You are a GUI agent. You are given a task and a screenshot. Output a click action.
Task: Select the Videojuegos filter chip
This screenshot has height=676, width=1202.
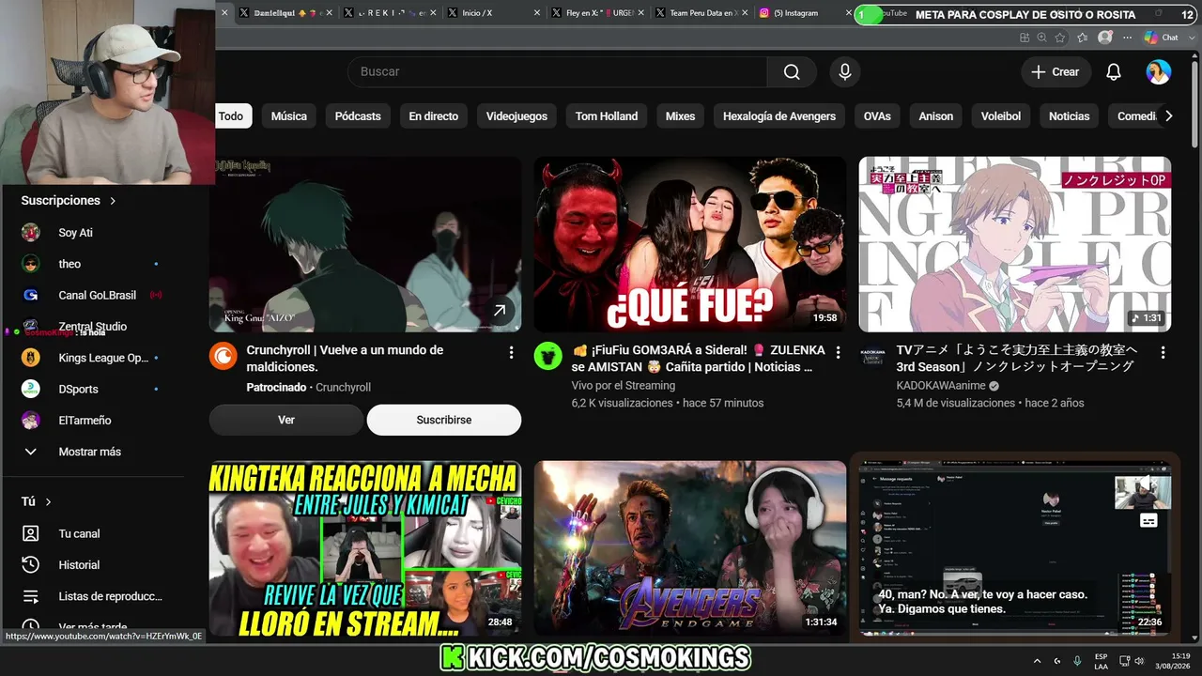(x=516, y=116)
